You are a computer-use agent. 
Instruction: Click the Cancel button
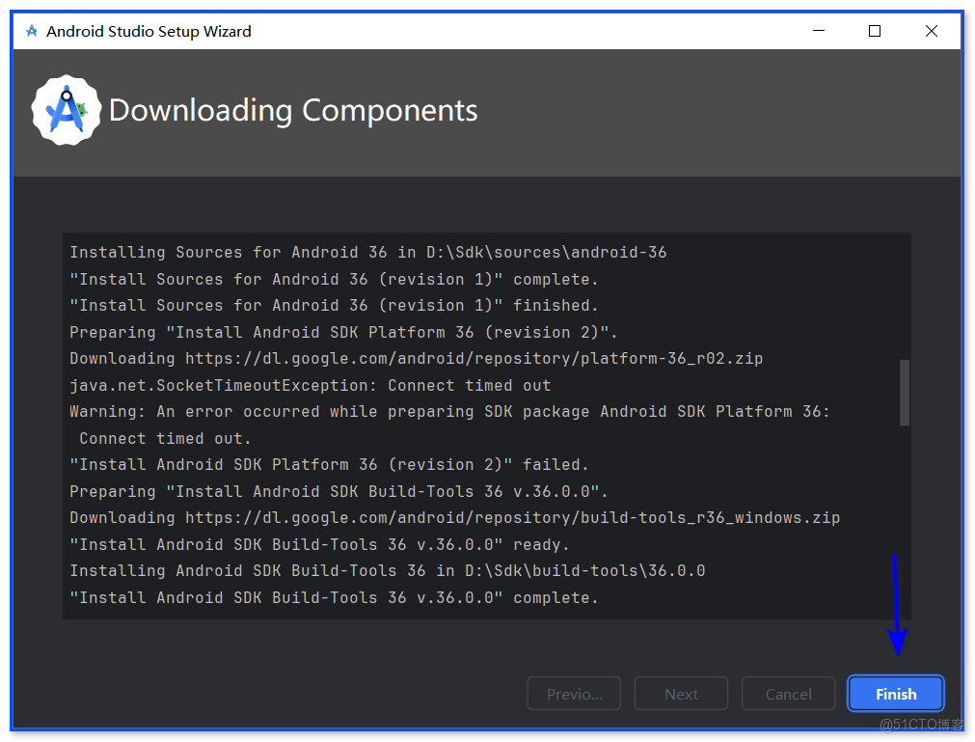(787, 693)
